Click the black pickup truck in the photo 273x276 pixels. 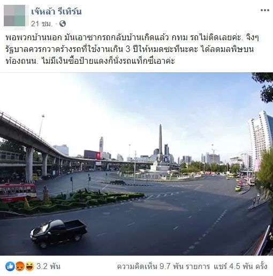[x=59, y=233]
